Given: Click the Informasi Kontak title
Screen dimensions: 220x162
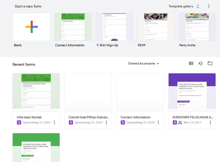Looking at the screenshot, I should [x=29, y=117].
